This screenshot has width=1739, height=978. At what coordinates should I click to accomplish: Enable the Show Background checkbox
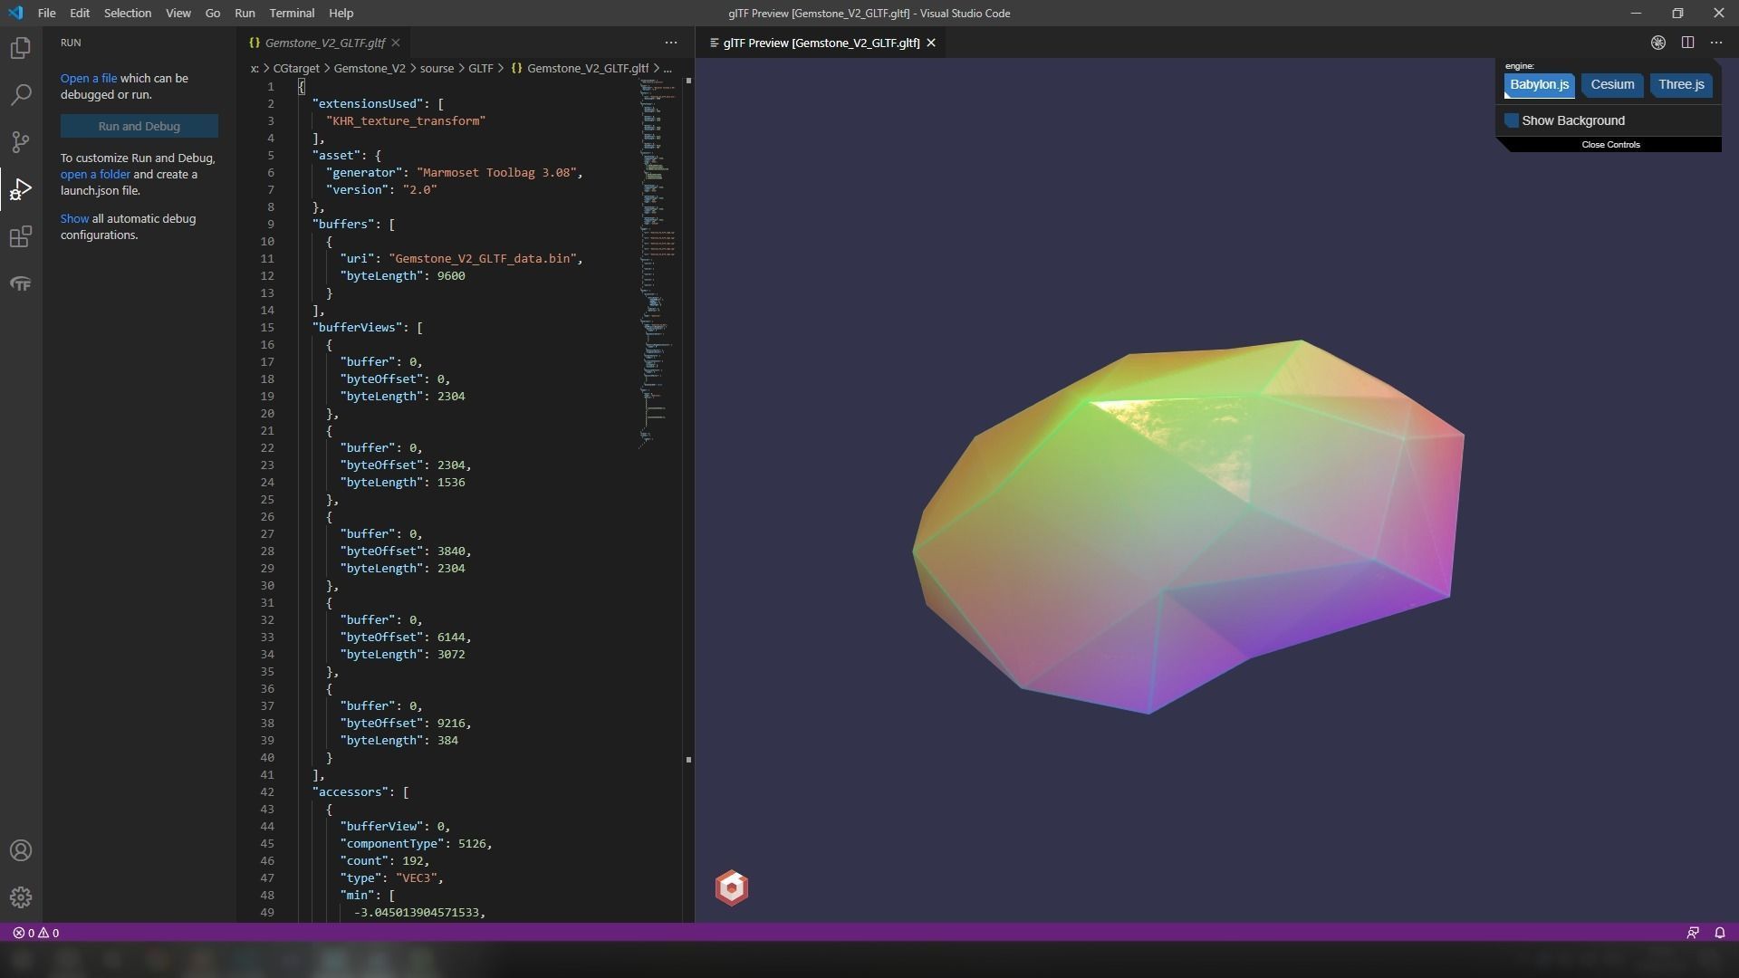pos(1512,120)
